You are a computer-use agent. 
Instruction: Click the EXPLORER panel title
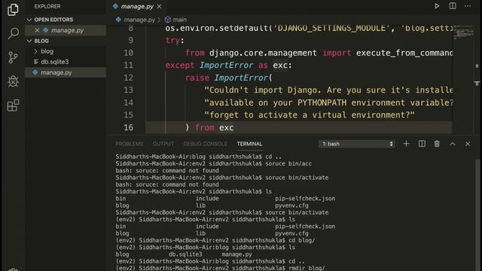pos(47,6)
